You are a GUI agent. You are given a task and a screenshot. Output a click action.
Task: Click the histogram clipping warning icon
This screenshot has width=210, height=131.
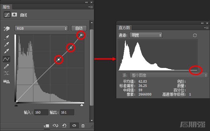pos(6,81)
